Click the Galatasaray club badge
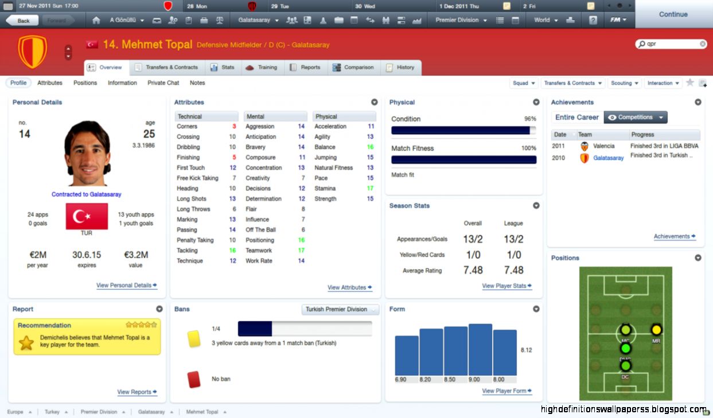Image resolution: width=713 pixels, height=418 pixels. click(33, 51)
